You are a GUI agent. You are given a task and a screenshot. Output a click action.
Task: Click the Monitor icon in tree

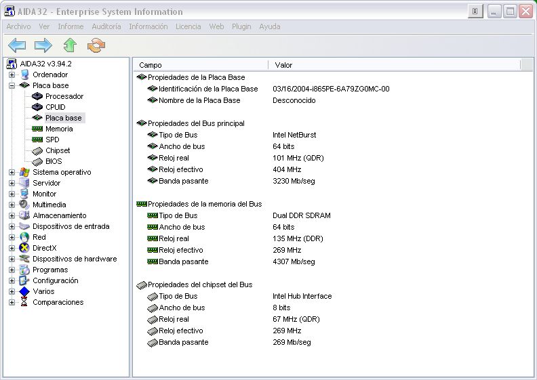[x=24, y=194]
